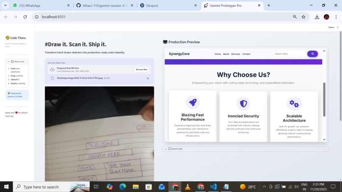Click the Production Preview heading
The width and height of the screenshot is (342, 192).
click(x=181, y=42)
